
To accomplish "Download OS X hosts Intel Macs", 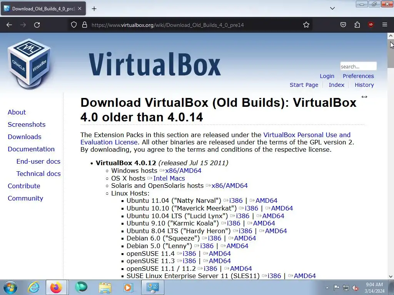I will 169,178.
